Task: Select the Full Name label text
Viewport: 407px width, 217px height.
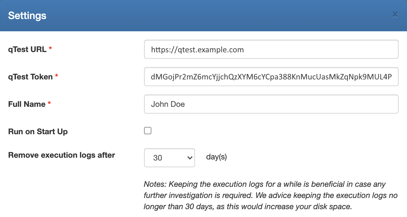Action: (27, 104)
